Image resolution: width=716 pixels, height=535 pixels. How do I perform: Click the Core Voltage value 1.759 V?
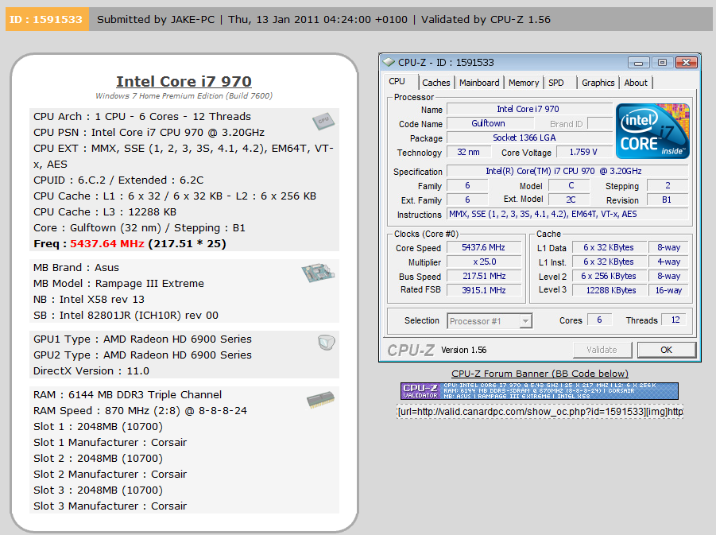pos(583,152)
